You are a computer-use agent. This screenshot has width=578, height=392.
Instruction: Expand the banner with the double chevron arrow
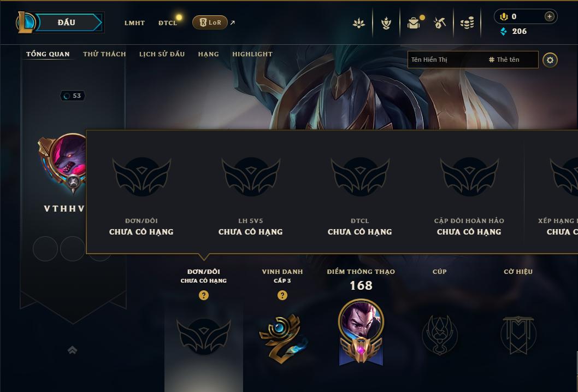coord(73,350)
